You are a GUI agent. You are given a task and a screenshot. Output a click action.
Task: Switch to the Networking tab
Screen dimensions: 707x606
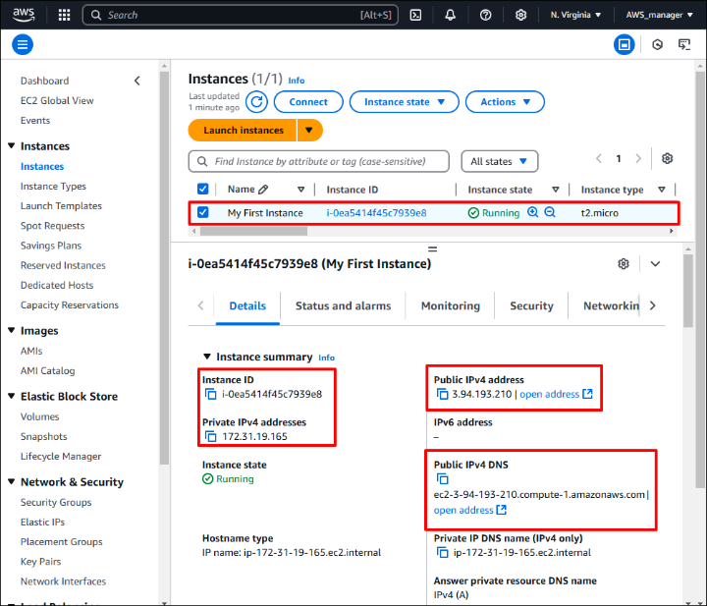[611, 306]
